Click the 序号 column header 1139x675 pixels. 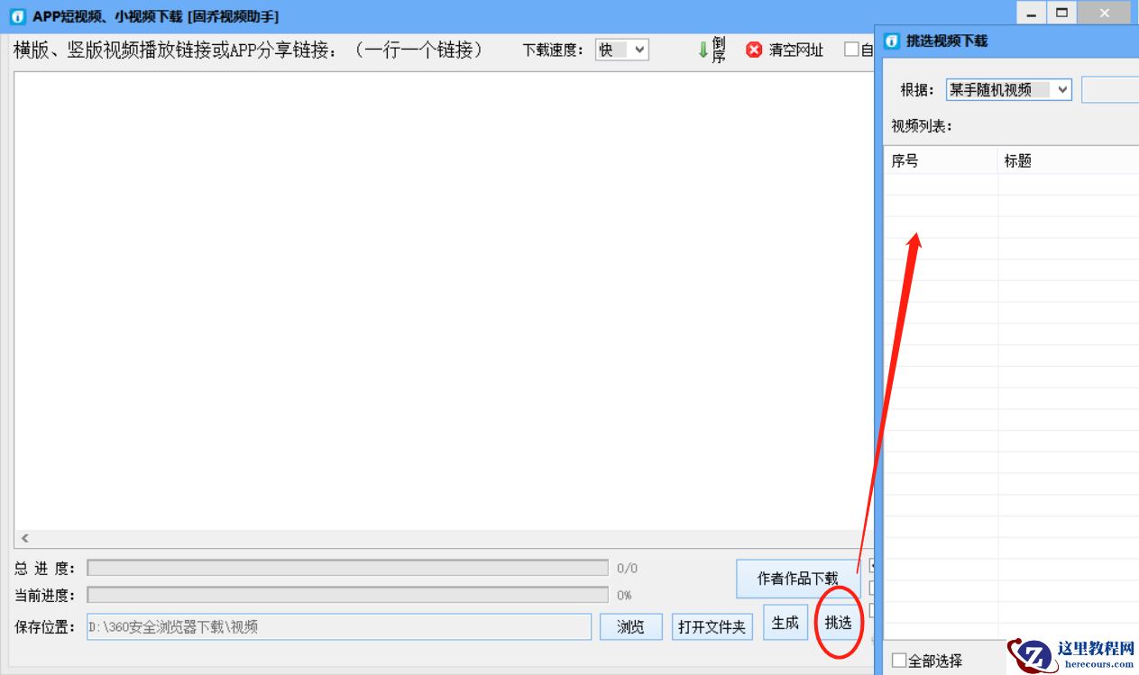(941, 161)
